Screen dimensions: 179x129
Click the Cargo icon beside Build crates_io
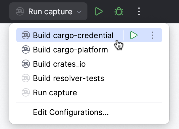pos(26,64)
